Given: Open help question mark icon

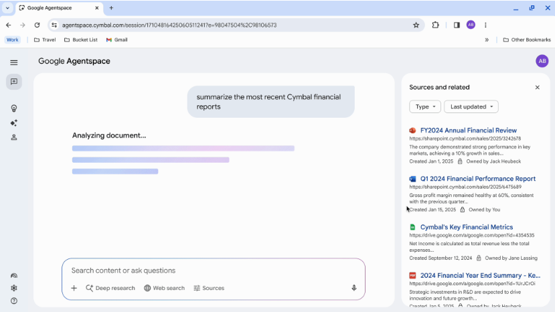Looking at the screenshot, I should coord(14,301).
